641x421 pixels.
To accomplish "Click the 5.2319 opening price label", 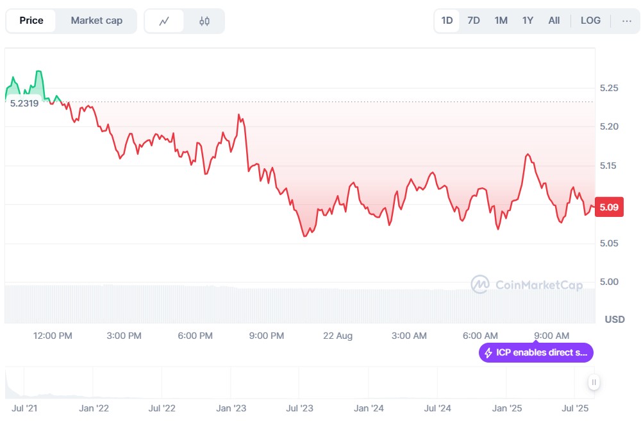I will click(x=24, y=103).
